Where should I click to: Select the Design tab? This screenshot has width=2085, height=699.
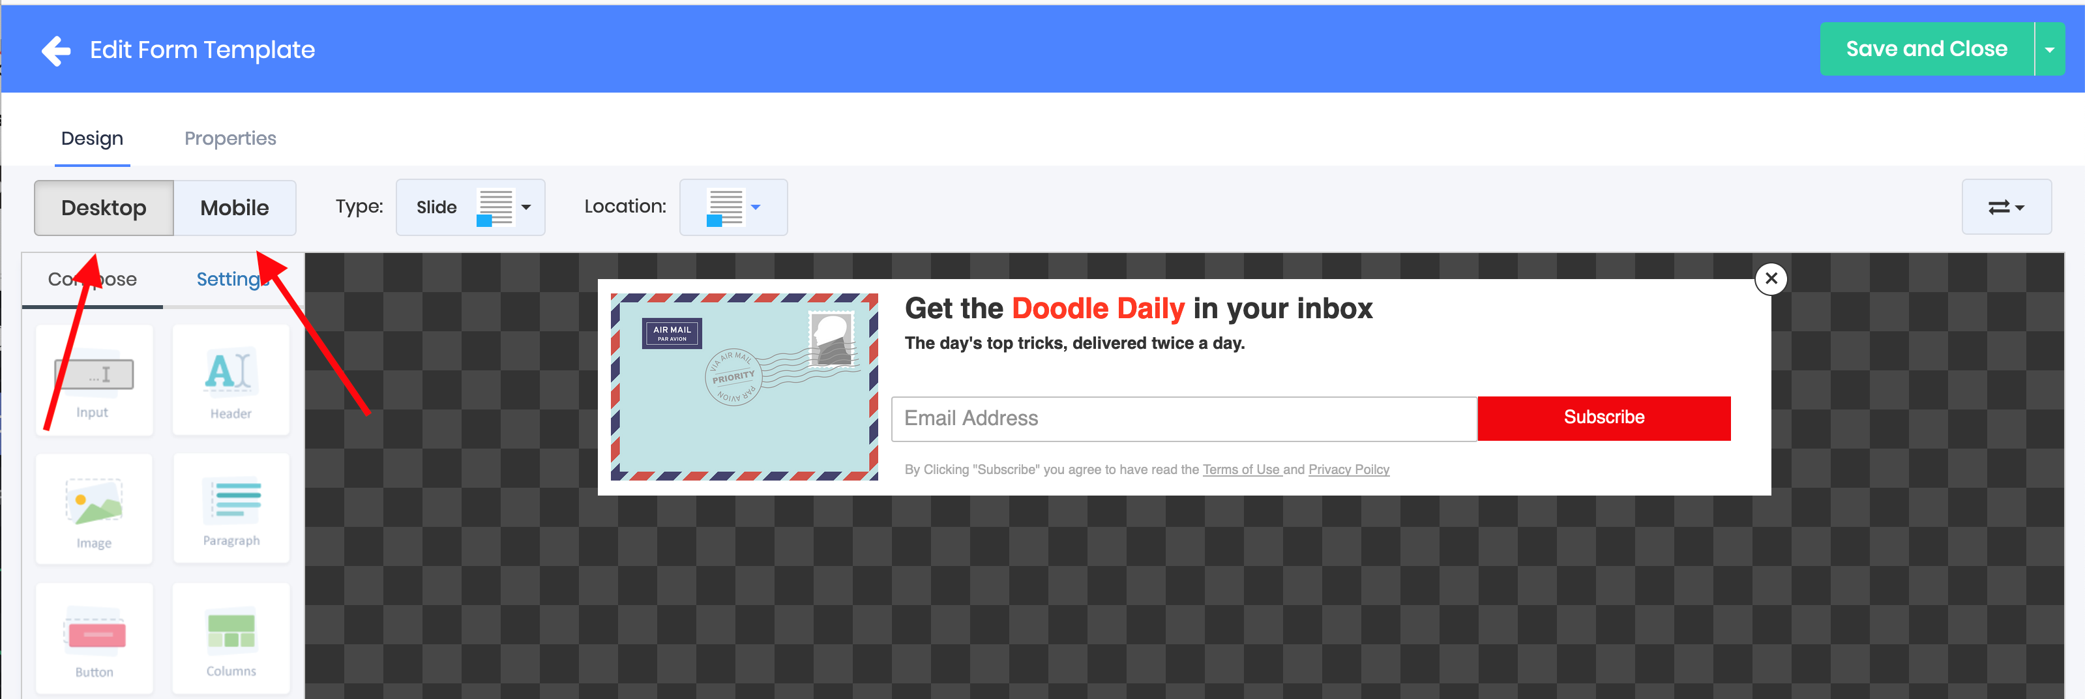tap(93, 138)
